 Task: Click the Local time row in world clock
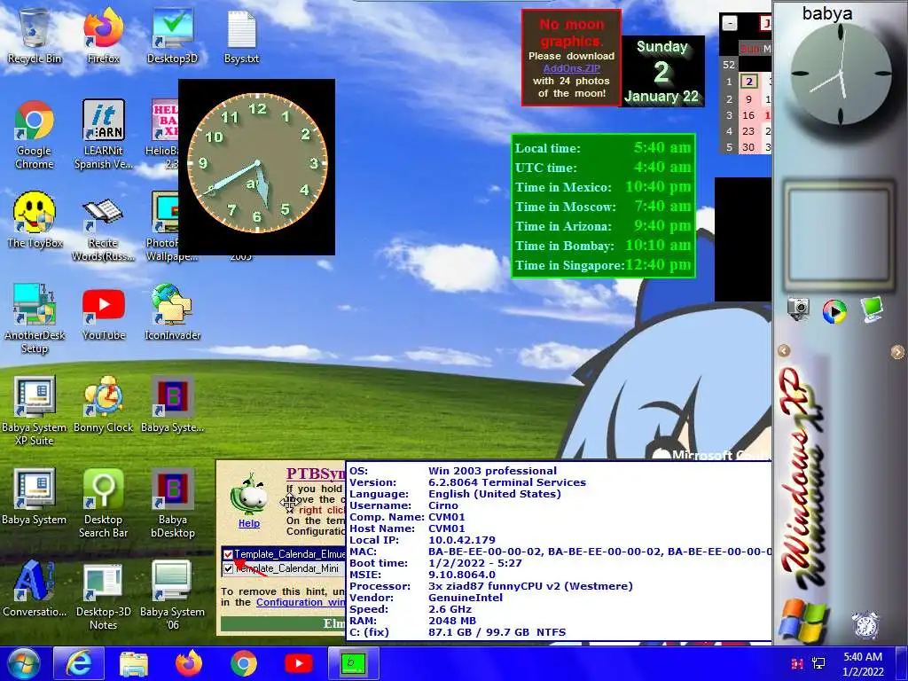tap(603, 148)
